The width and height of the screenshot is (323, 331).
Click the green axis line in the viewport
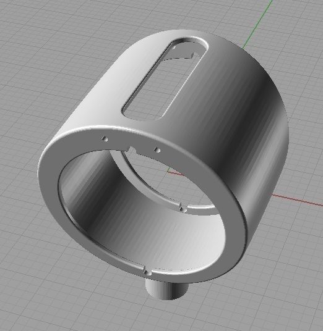point(257,25)
